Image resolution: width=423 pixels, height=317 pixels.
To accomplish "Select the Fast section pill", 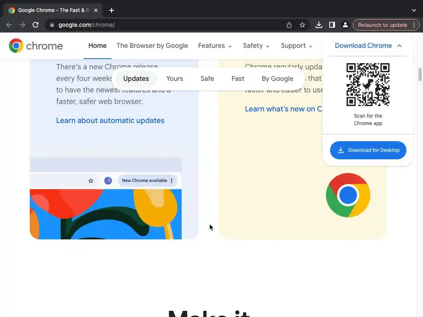I will coord(238,78).
